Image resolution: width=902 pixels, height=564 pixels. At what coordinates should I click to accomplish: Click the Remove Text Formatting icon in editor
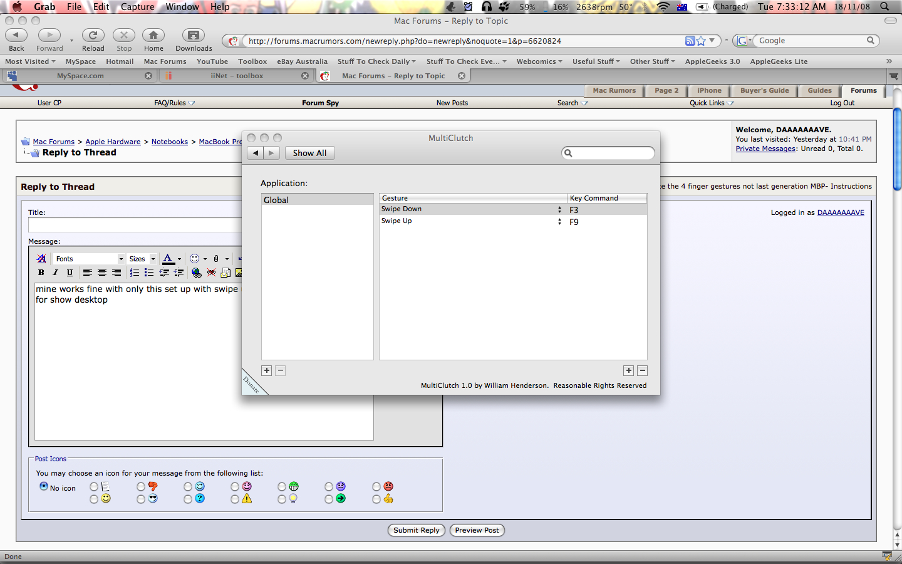pyautogui.click(x=41, y=259)
